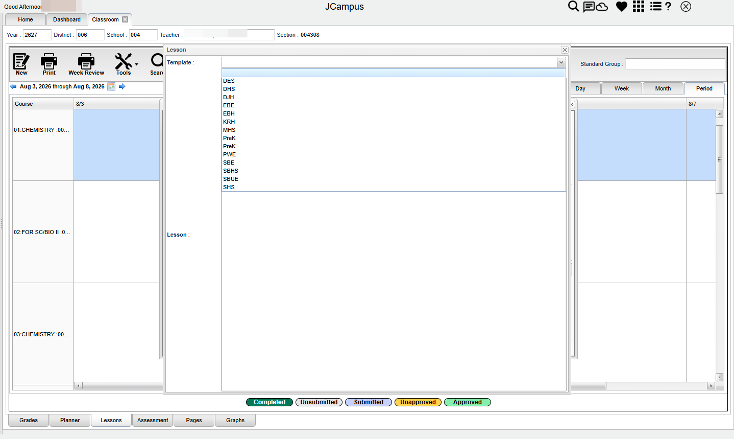This screenshot has width=734, height=439.
Task: Click the magnifier search icon in header
Action: coord(574,6)
